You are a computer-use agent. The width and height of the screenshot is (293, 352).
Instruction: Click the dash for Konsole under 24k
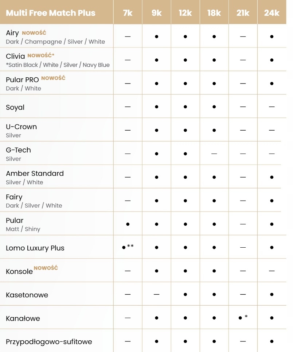coord(272,271)
